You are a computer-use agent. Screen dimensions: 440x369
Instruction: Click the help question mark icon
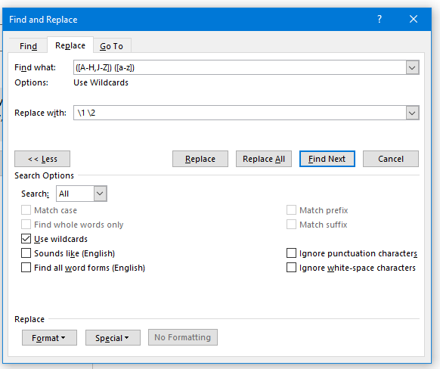pos(380,19)
